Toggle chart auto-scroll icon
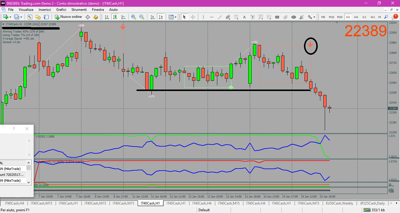This screenshot has width=400, height=213. pos(152,17)
